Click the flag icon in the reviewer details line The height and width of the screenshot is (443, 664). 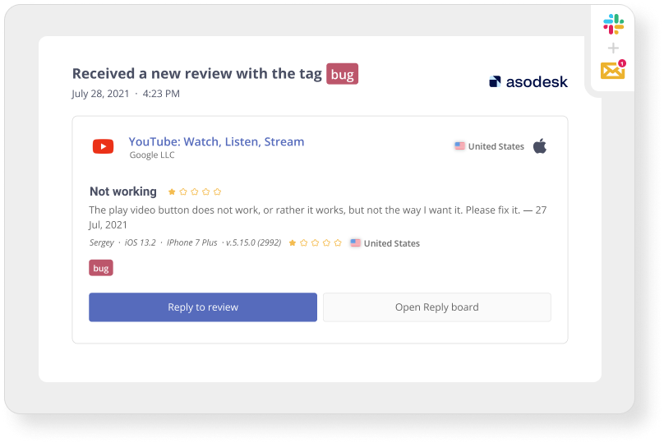pyautogui.click(x=355, y=243)
